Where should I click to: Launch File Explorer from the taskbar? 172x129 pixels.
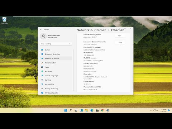point(87,110)
